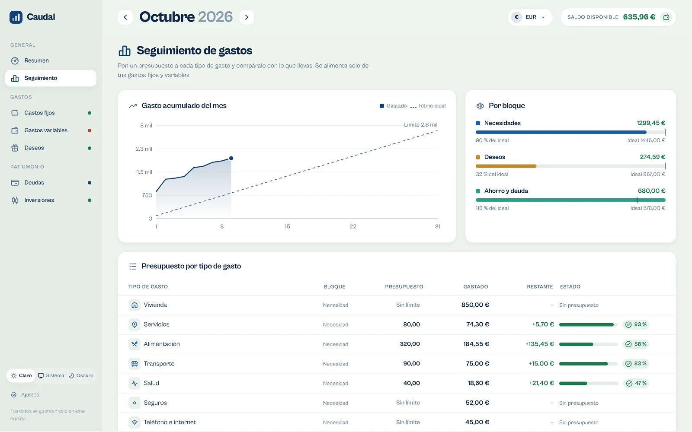Screen dimensions: 692x432
Task: Click the list icon by Presupuesto por tipo
Action: 133,267
